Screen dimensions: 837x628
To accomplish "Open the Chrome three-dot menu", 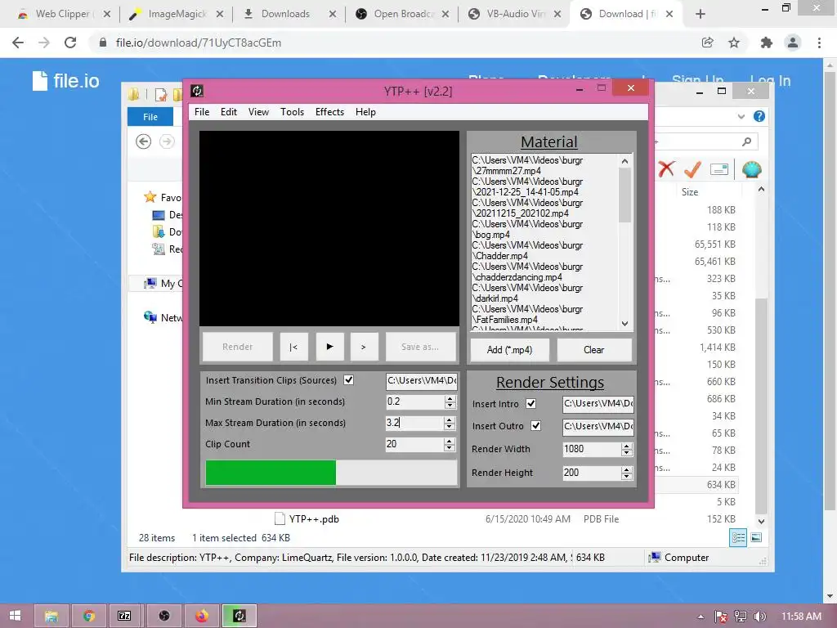I will (819, 43).
